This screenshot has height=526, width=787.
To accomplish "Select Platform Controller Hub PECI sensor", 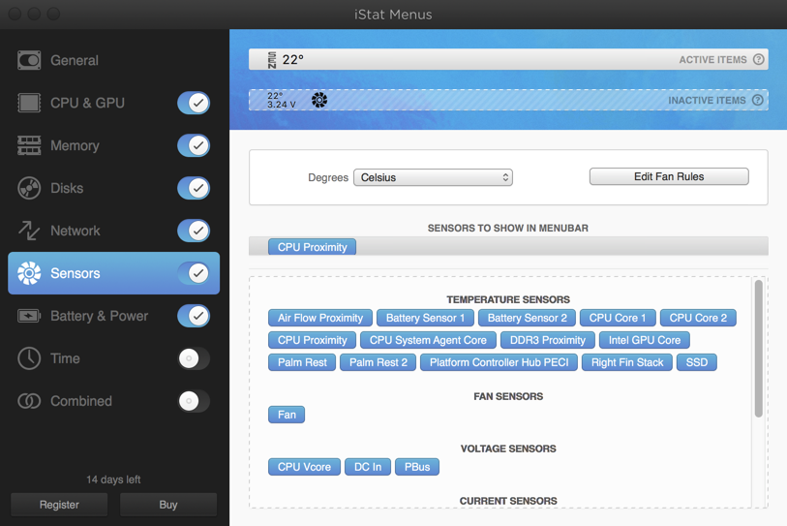I will [499, 362].
